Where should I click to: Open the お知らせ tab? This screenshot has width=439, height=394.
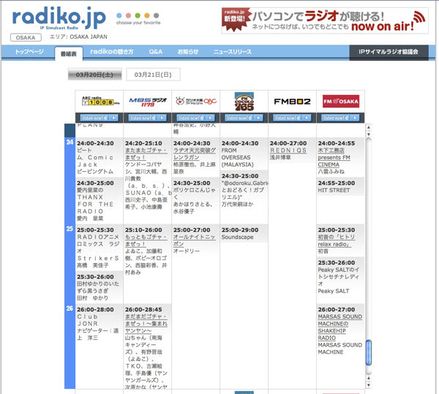[188, 52]
